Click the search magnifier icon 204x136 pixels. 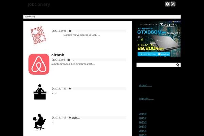coord(178,65)
